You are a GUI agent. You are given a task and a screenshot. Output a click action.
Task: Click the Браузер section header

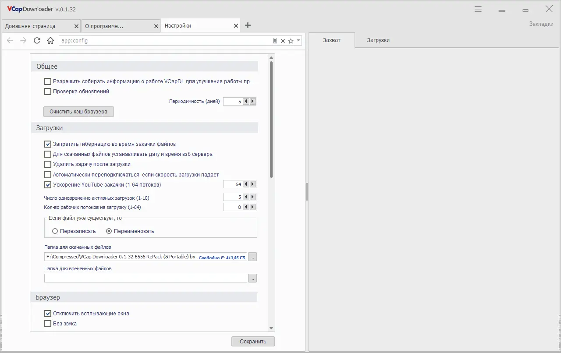144,297
